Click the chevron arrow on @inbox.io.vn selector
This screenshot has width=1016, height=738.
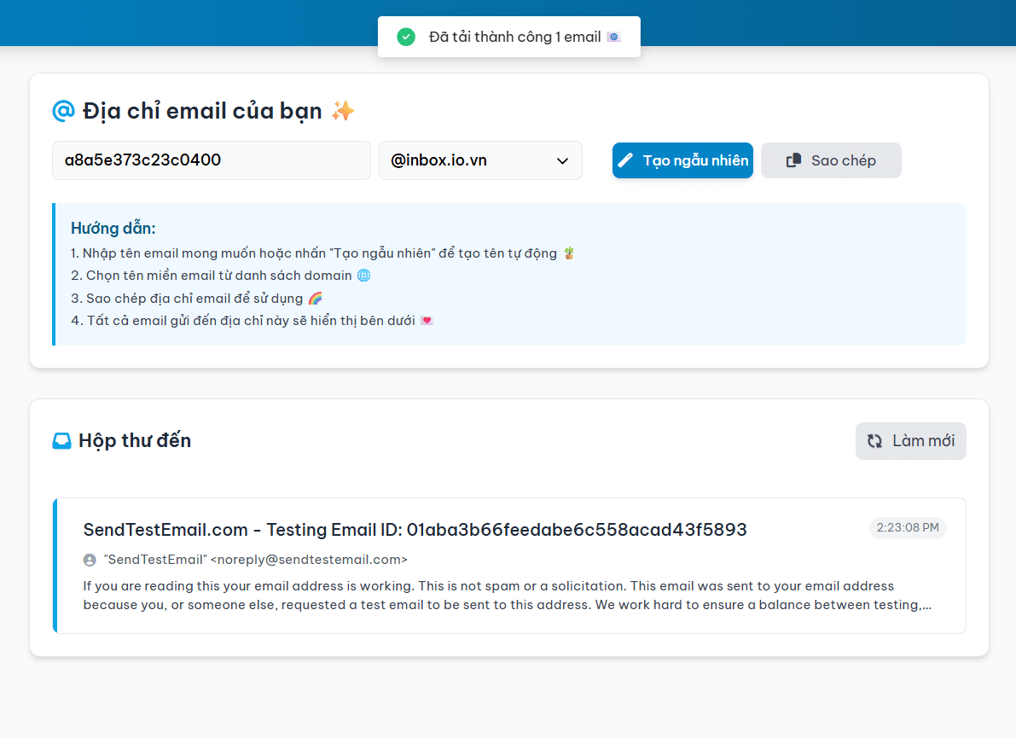point(562,160)
